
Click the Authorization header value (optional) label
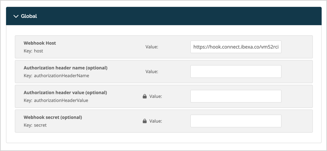[x=65, y=93]
